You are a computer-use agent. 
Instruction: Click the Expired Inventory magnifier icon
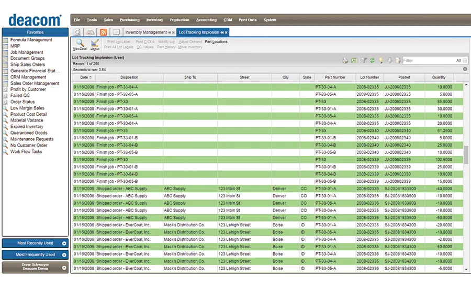pos(5,127)
